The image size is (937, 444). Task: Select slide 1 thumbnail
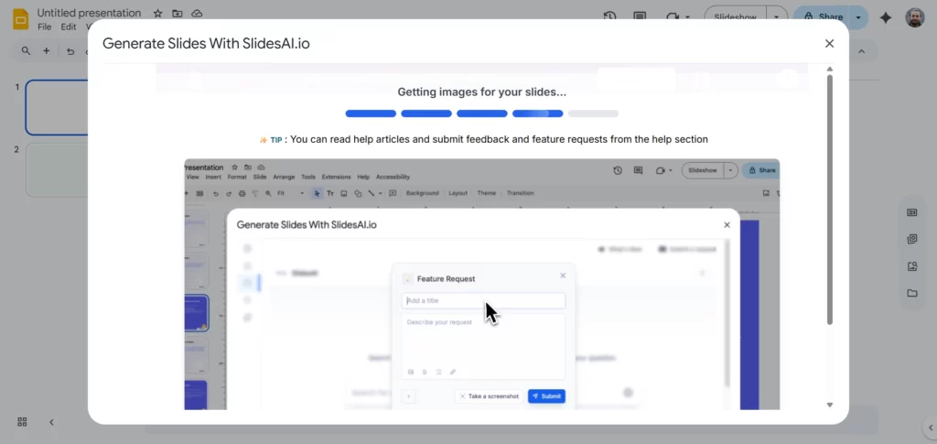[57, 107]
